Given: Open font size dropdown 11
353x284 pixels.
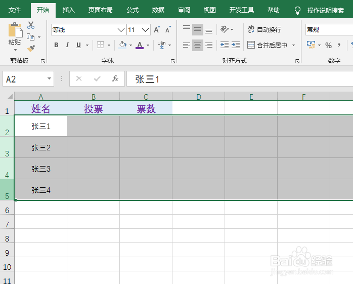Looking at the screenshot, I should click(x=146, y=30).
